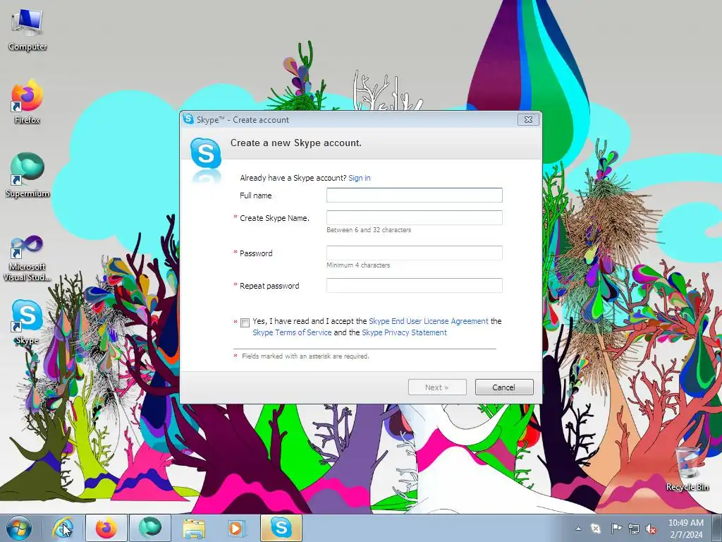Click the large Skype logo in dialog header
Viewport: 722px width, 542px height.
tap(205, 154)
